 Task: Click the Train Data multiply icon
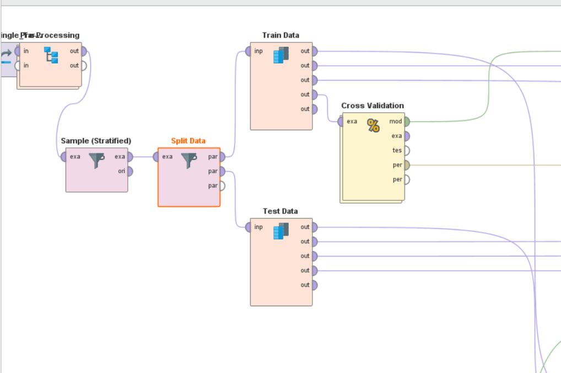click(281, 55)
